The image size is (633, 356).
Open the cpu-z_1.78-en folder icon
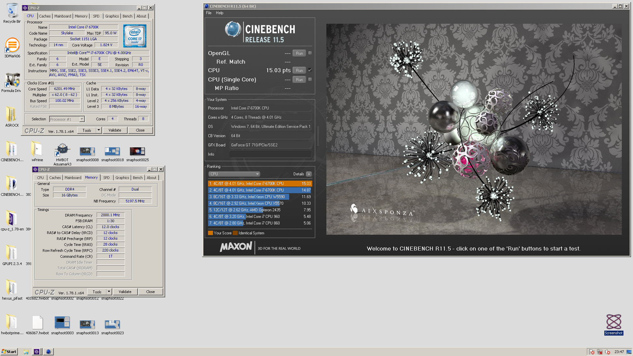pos(11,218)
